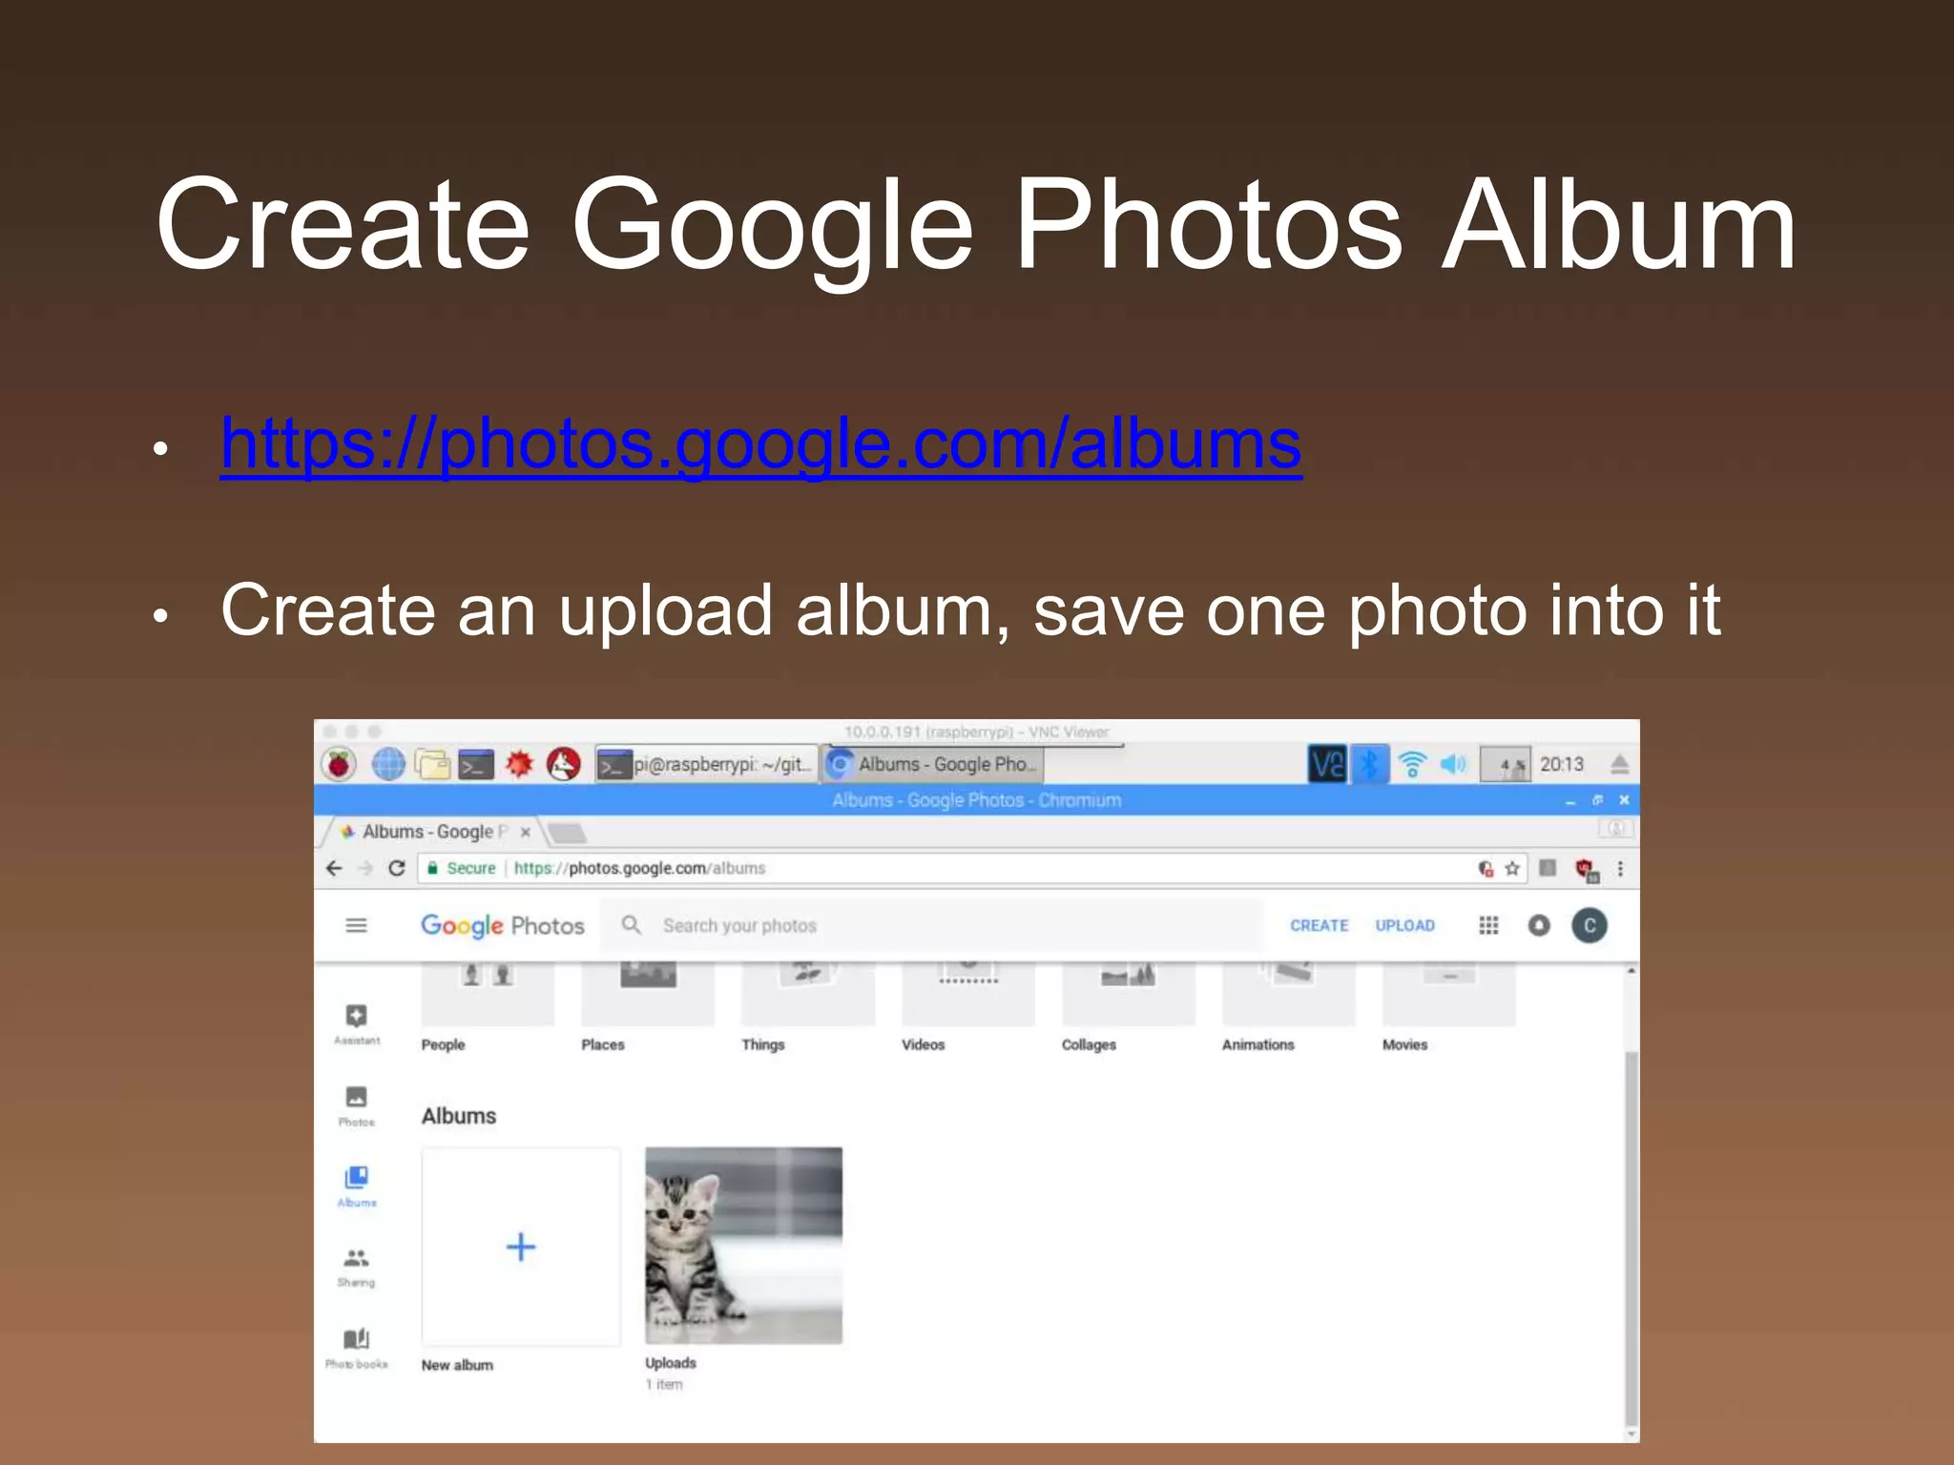The height and width of the screenshot is (1465, 1954).
Task: Open Photo books in the sidebar
Action: [x=357, y=1349]
